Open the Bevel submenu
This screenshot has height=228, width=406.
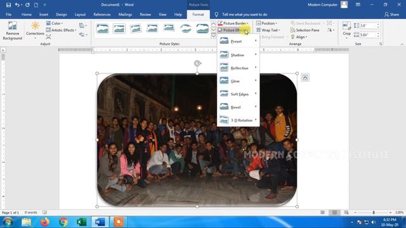[x=239, y=107]
